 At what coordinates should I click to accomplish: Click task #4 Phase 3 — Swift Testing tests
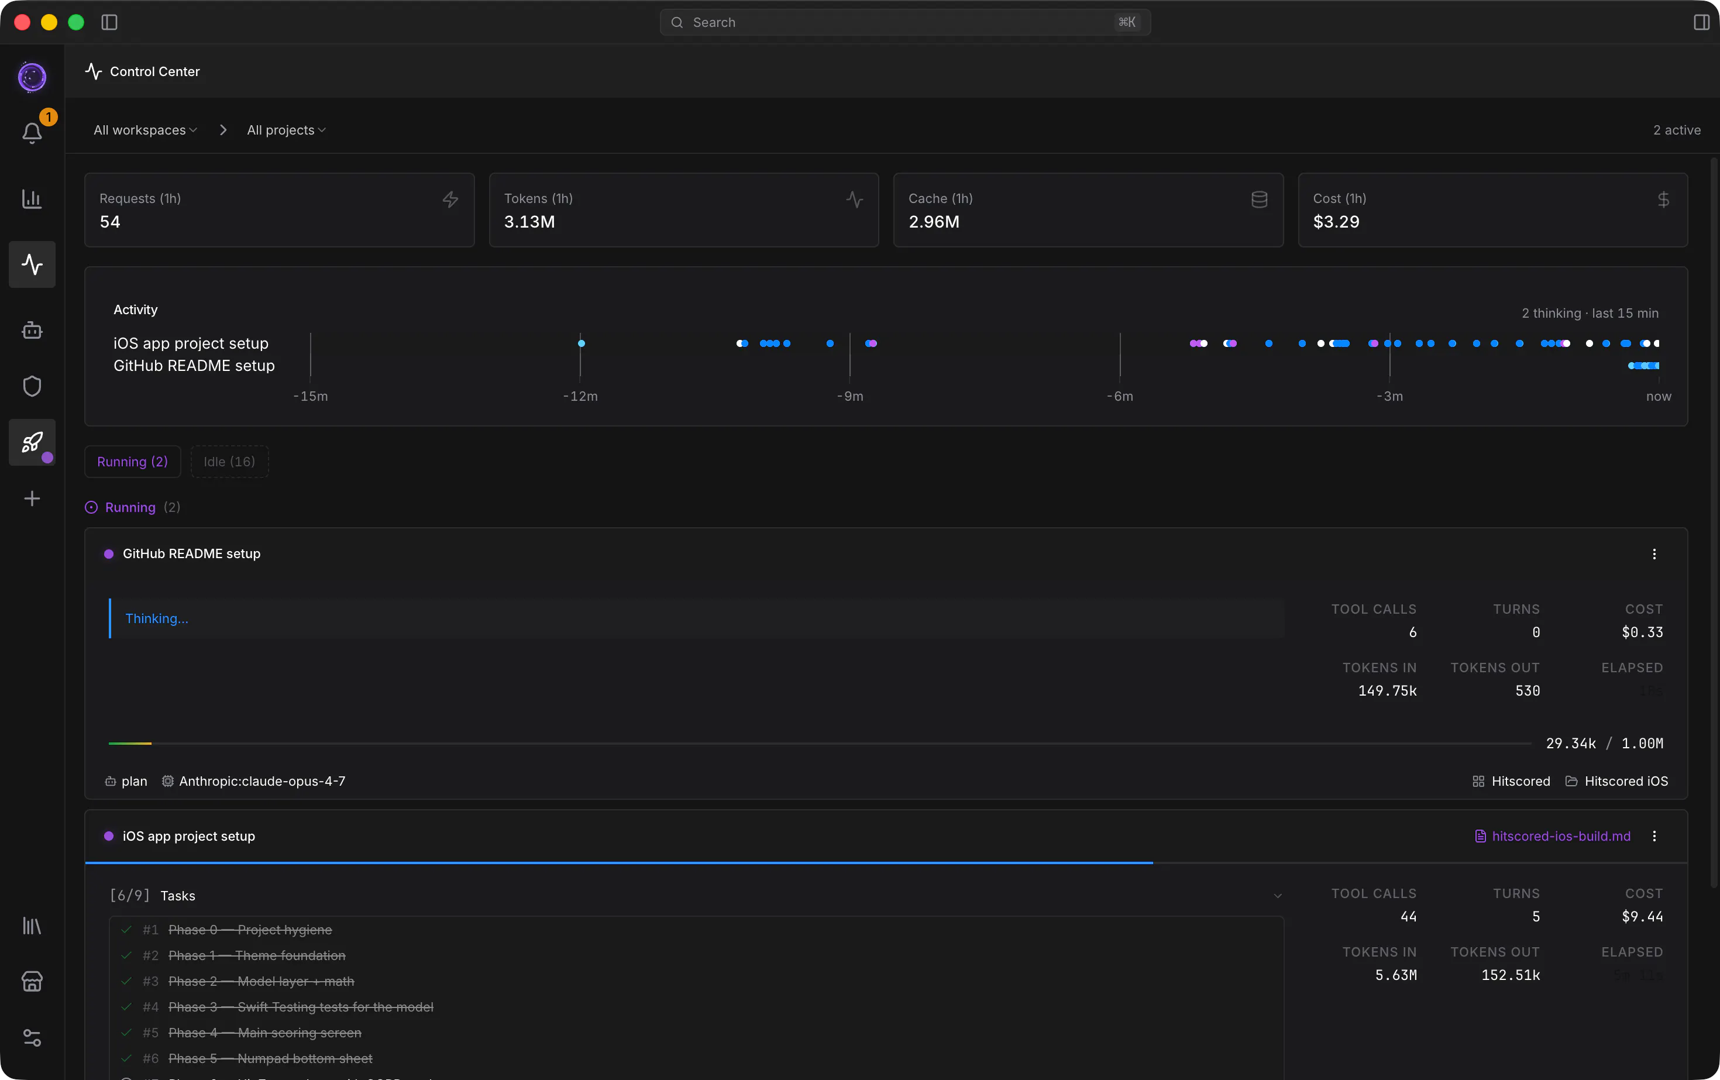301,1007
